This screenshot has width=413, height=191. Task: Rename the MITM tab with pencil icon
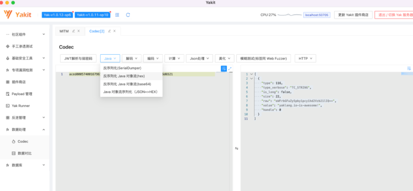[73, 31]
